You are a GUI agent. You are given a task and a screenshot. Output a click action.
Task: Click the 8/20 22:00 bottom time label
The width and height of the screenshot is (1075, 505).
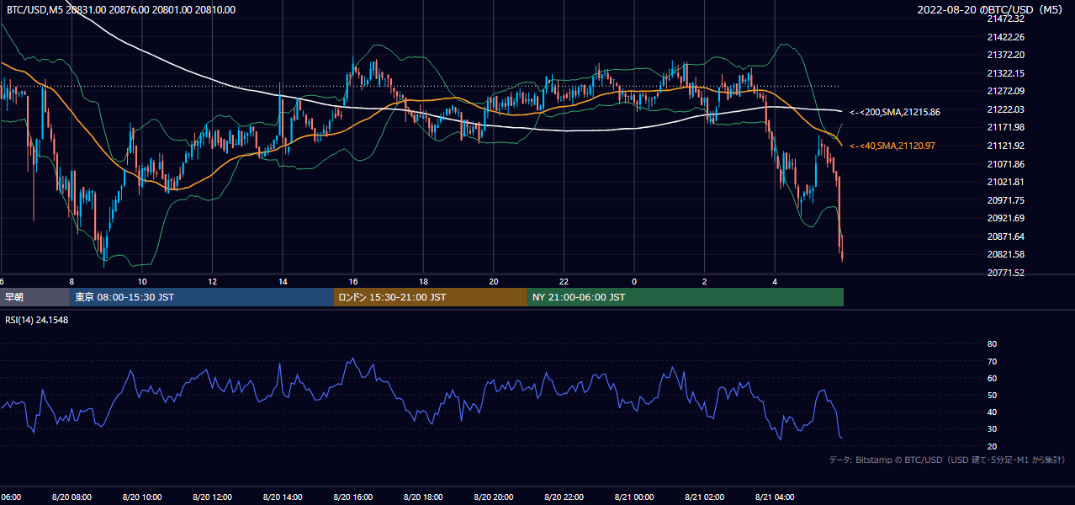[x=564, y=497]
